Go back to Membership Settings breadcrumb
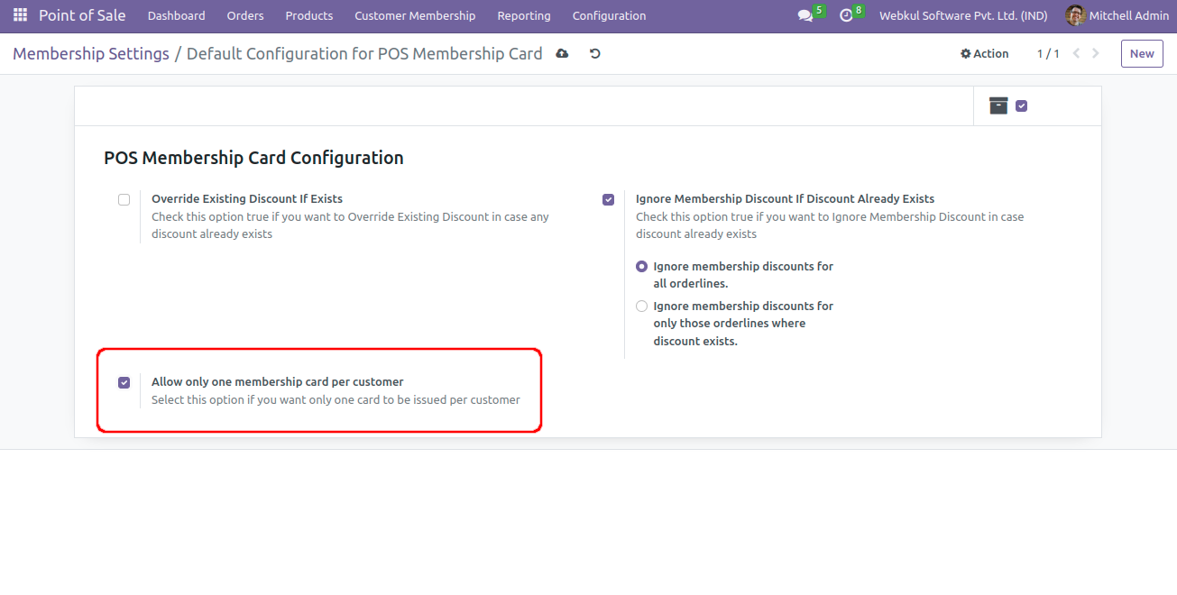 pos(91,54)
